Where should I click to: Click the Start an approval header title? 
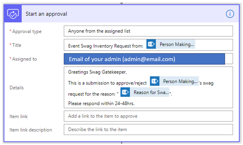pyautogui.click(x=46, y=14)
